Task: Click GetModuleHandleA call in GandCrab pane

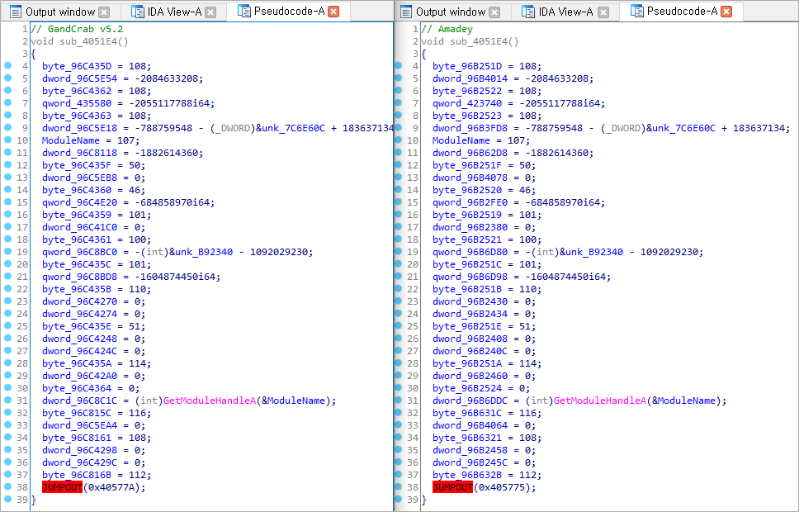Action: click(x=209, y=401)
